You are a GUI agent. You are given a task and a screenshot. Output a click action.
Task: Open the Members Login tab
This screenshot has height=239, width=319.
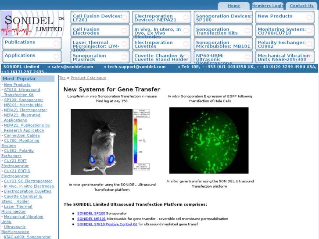(x=268, y=6)
